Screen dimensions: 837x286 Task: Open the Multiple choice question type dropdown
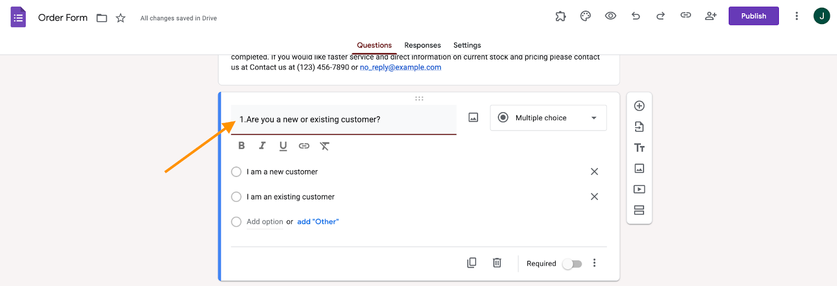coord(548,118)
